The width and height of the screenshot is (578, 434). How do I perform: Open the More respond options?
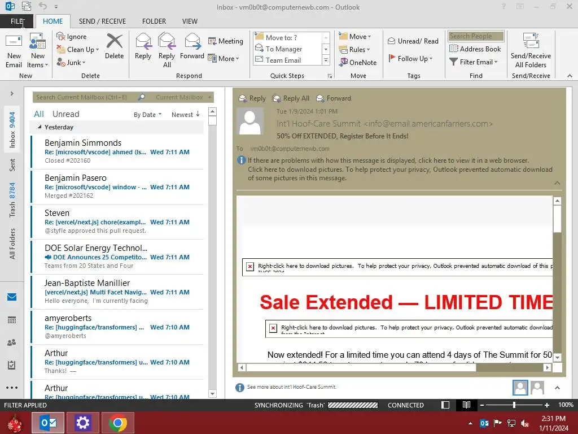coord(224,58)
